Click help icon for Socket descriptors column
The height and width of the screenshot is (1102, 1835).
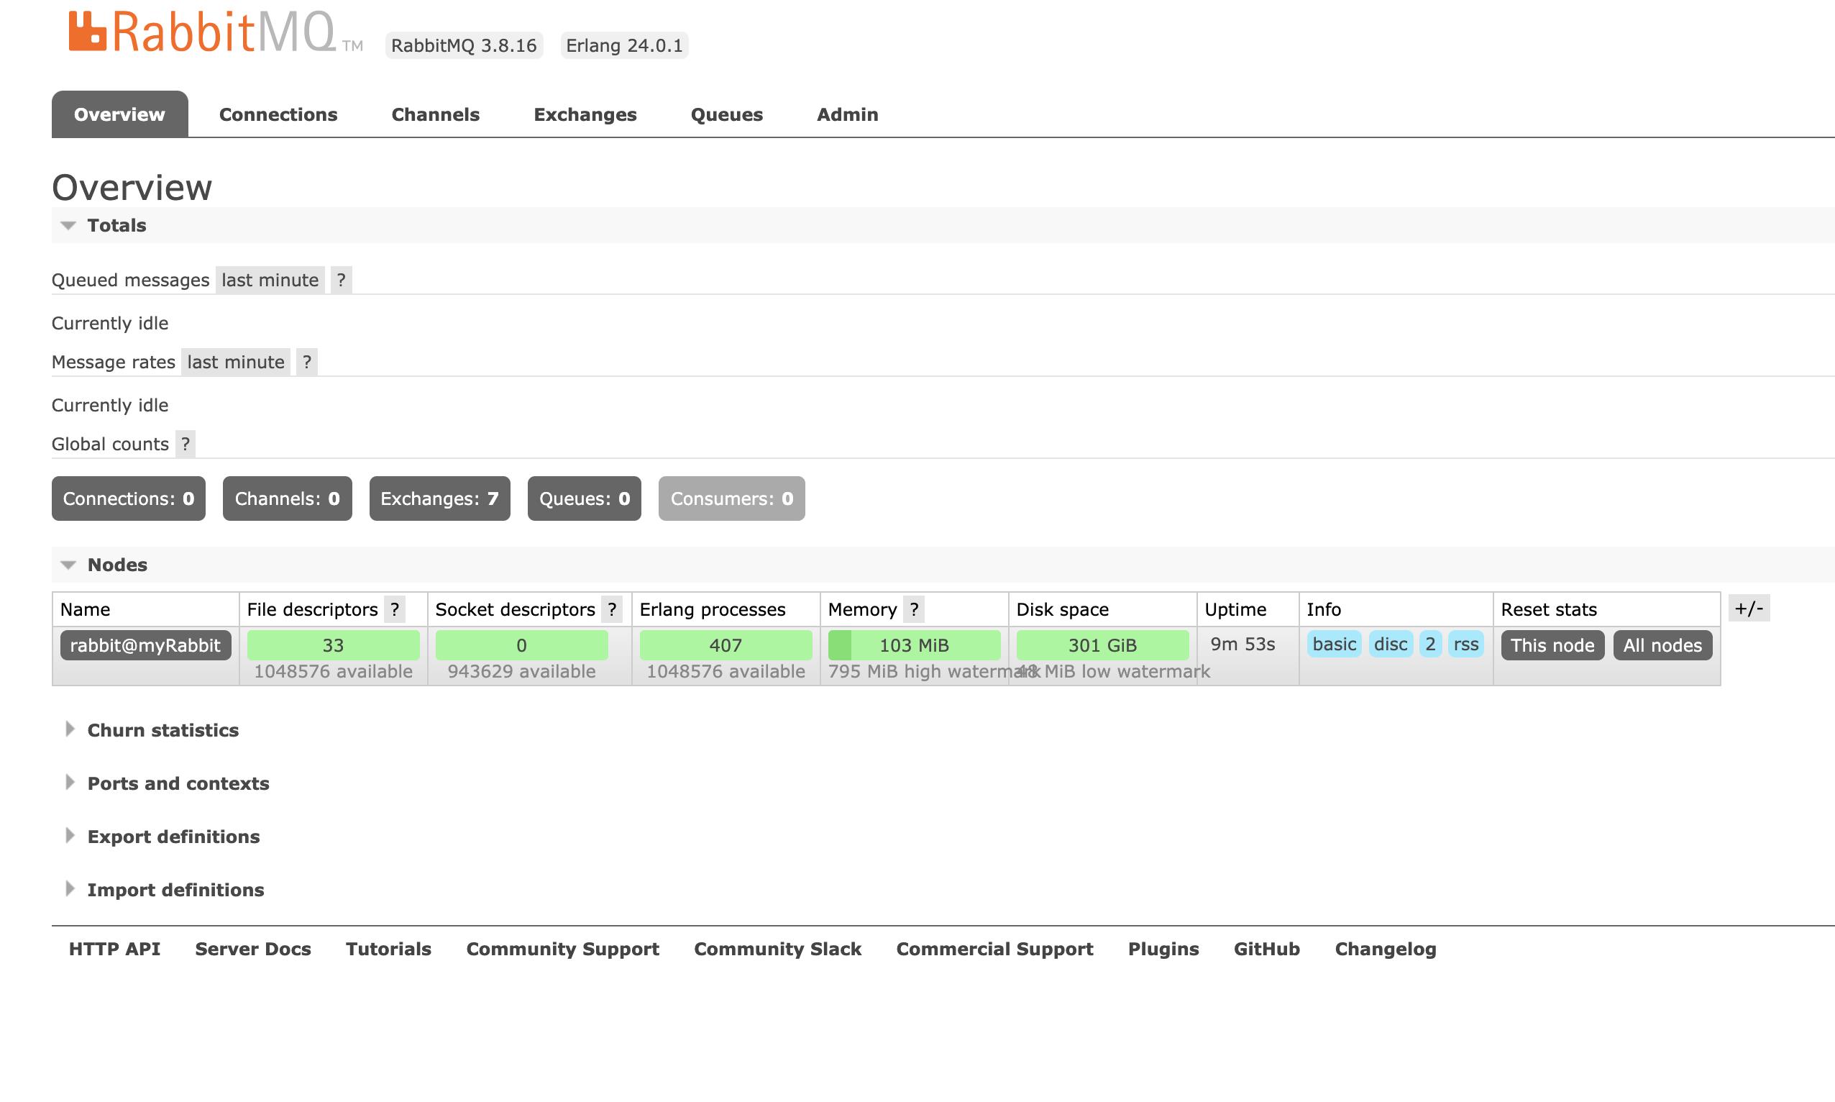(612, 610)
